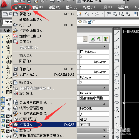The width and height of the screenshot is (139, 139).
Task: Open the AutoCAD application menu logo
Action: coord(4,4)
